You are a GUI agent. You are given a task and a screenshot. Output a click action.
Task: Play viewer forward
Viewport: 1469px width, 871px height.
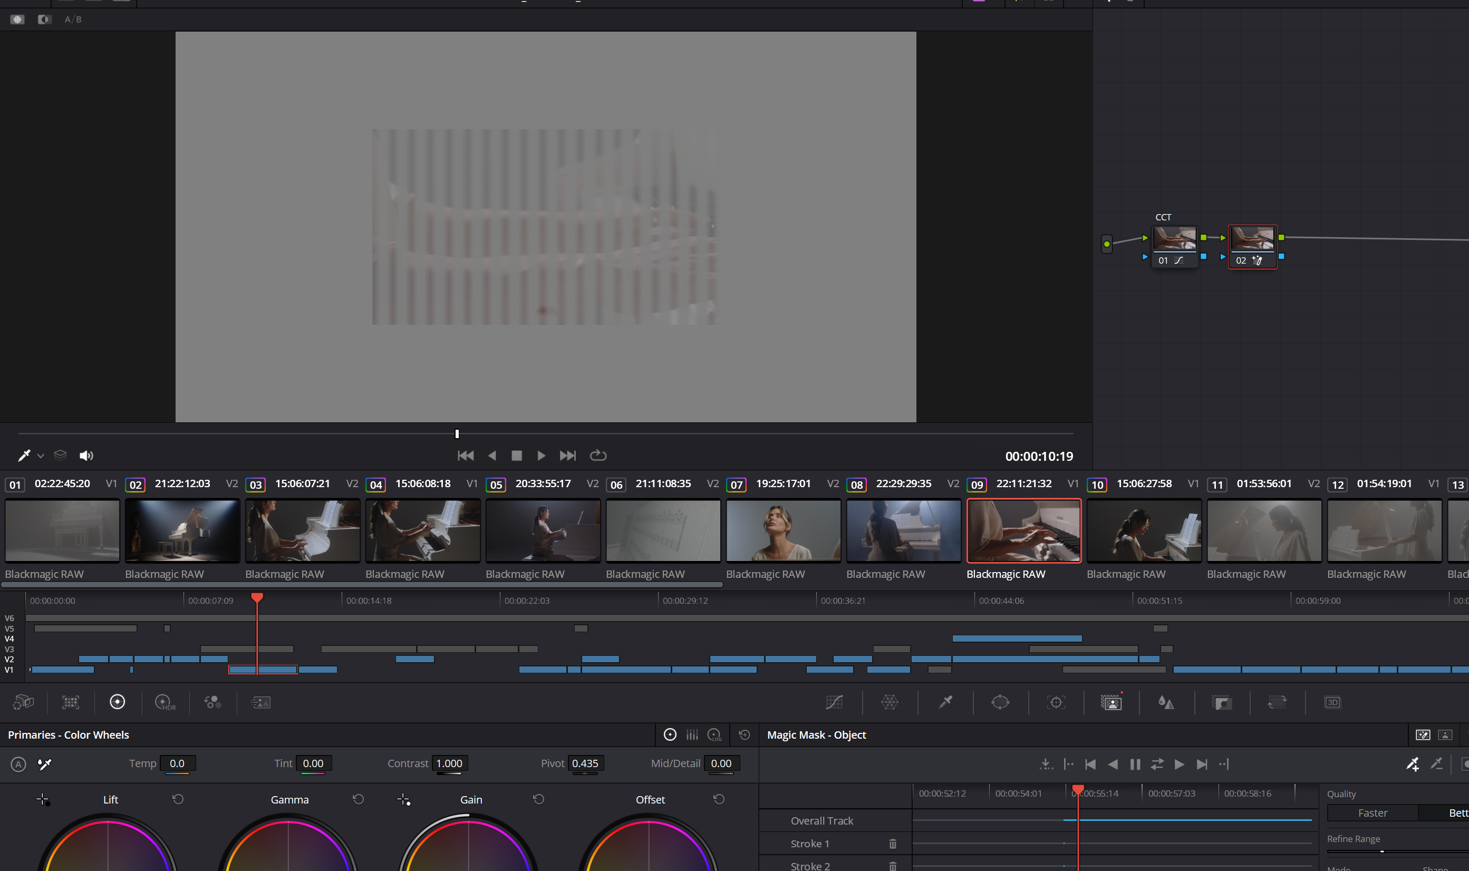[542, 456]
